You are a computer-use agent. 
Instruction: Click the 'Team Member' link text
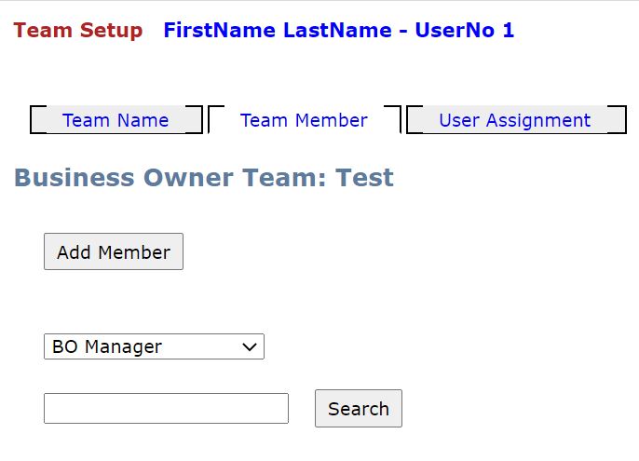click(304, 120)
